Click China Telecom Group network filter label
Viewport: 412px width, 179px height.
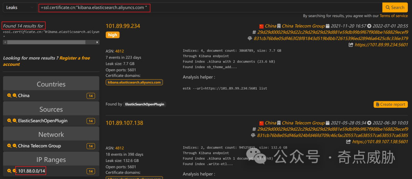tap(39, 145)
